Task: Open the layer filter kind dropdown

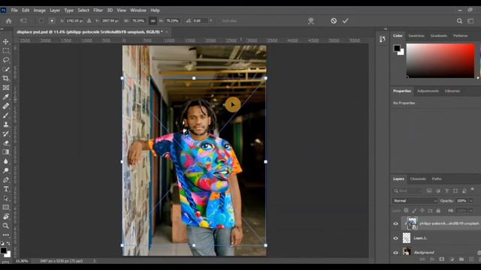Action: [x=407, y=190]
